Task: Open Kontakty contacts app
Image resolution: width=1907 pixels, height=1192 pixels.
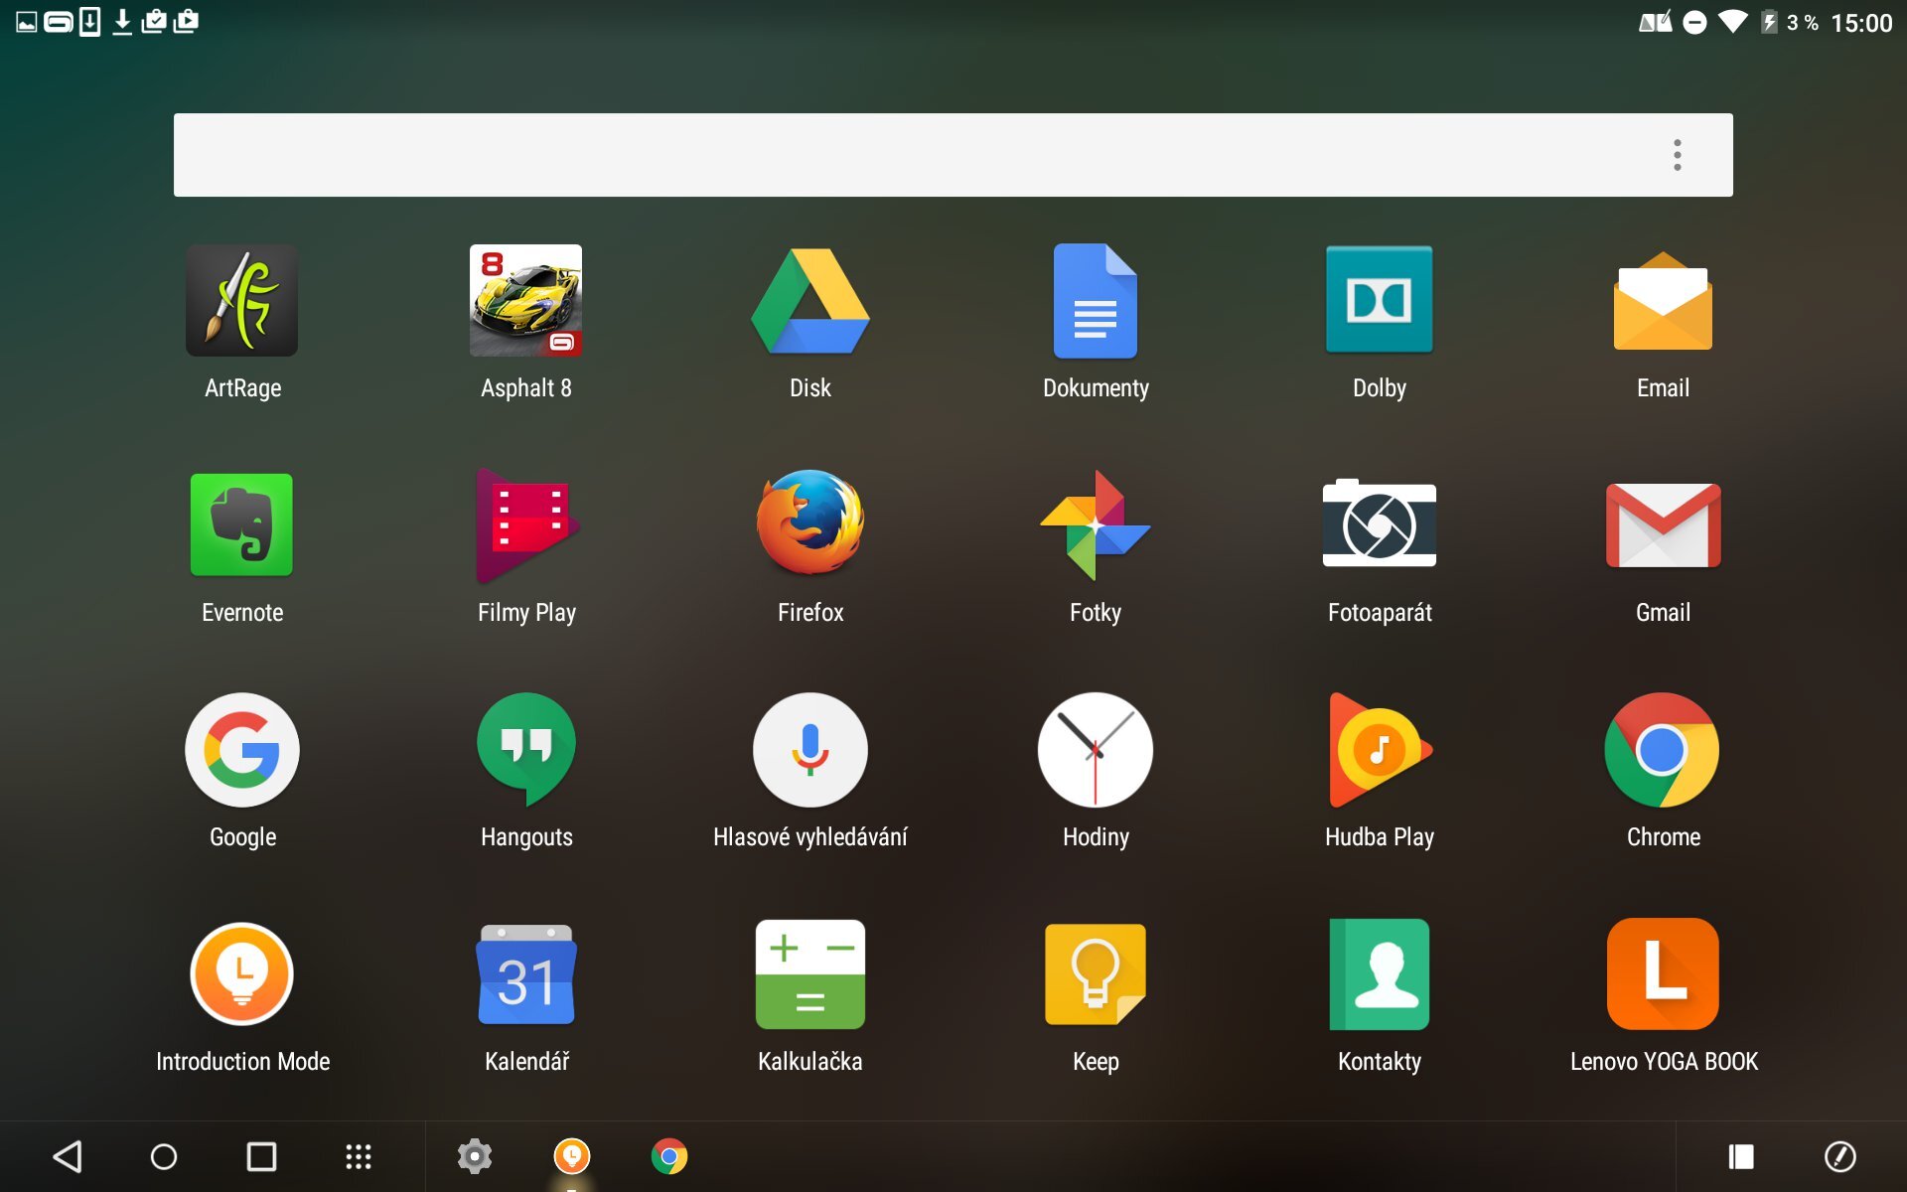Action: point(1379,974)
